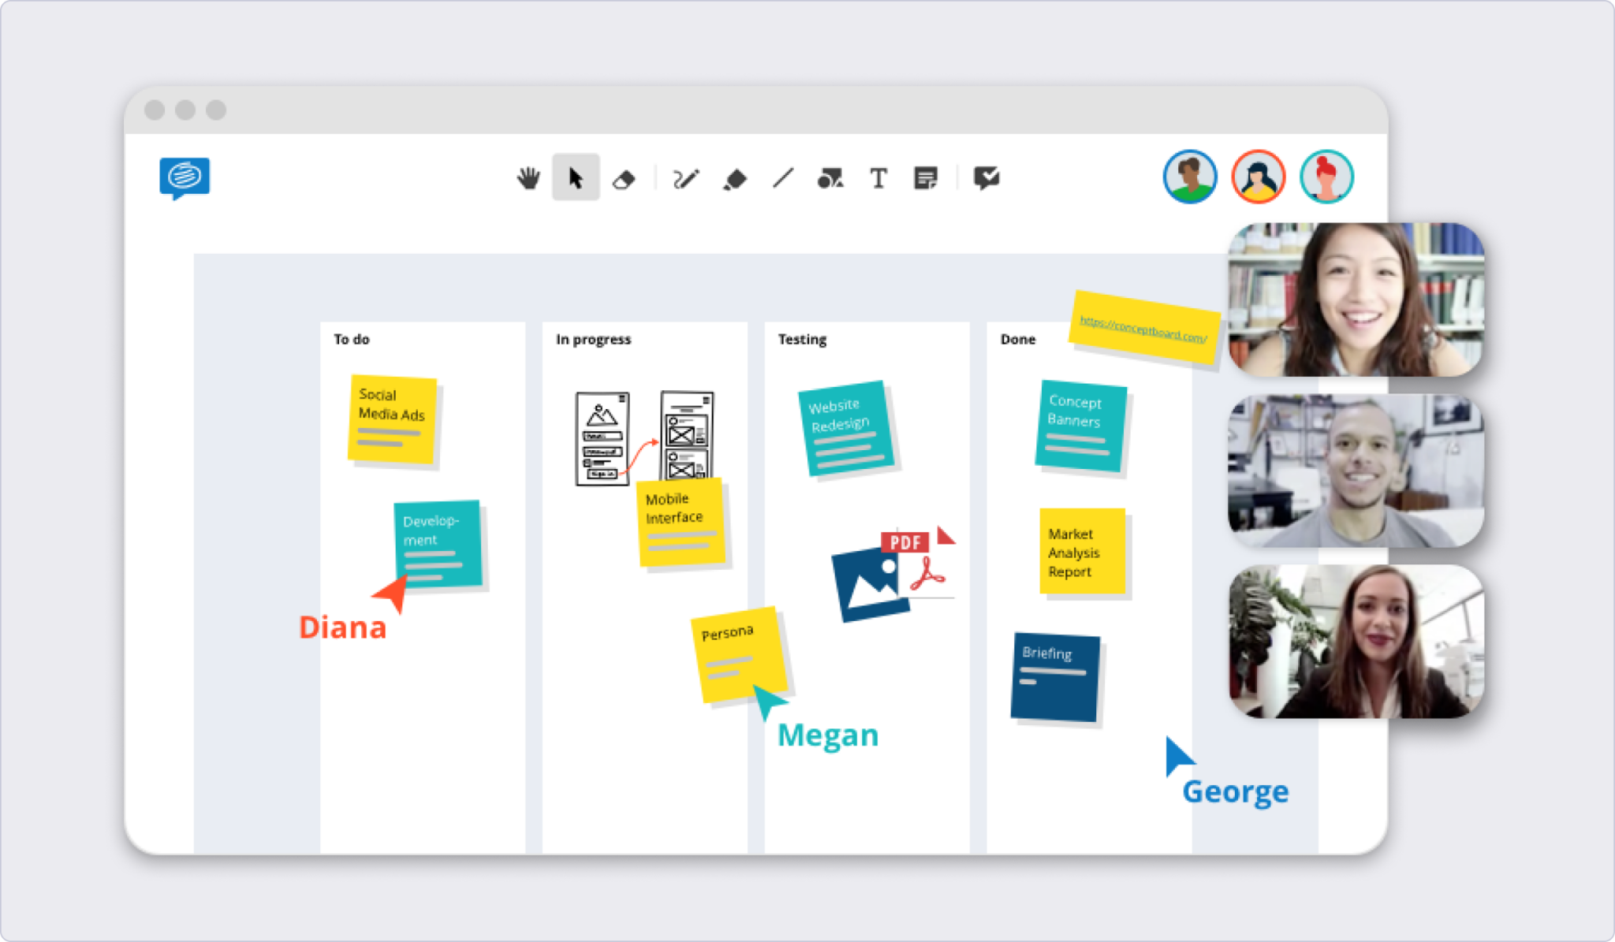Select the arrow selection tool

pos(576,178)
